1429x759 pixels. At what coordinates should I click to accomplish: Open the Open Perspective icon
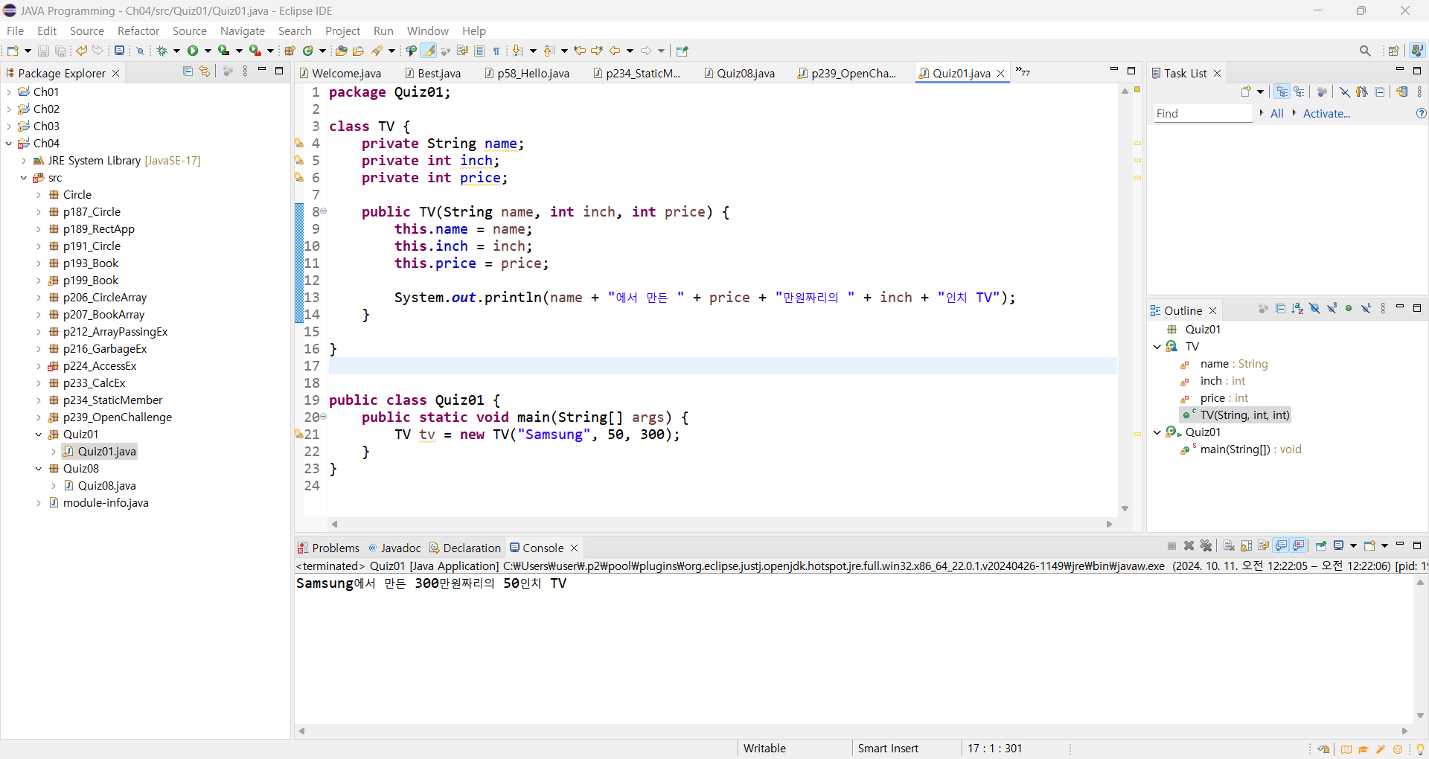pos(1394,51)
